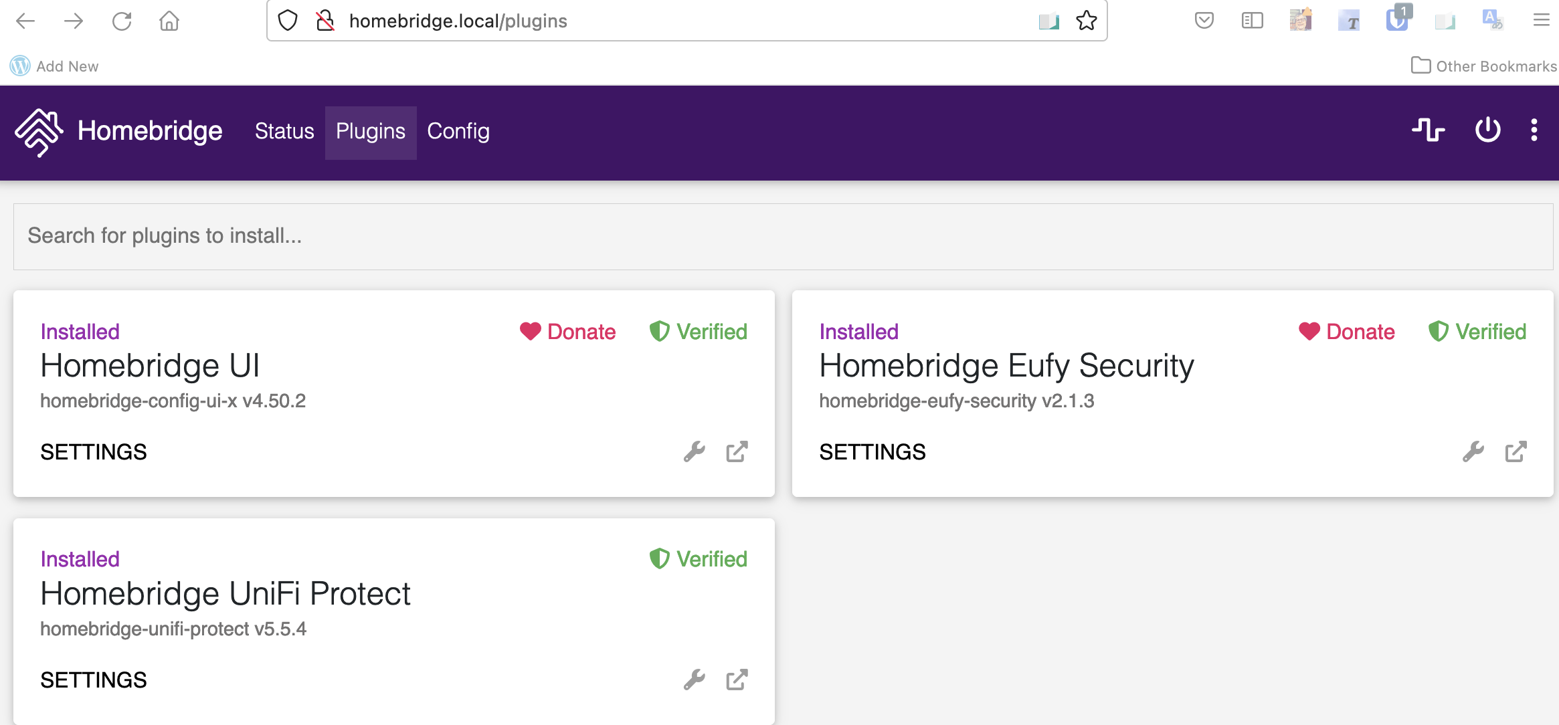Open the accessories pulse icon in header
1559x725 pixels.
[x=1429, y=130]
